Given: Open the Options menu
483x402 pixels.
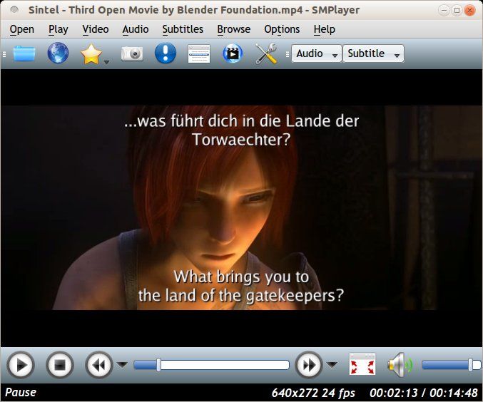Looking at the screenshot, I should (x=282, y=29).
